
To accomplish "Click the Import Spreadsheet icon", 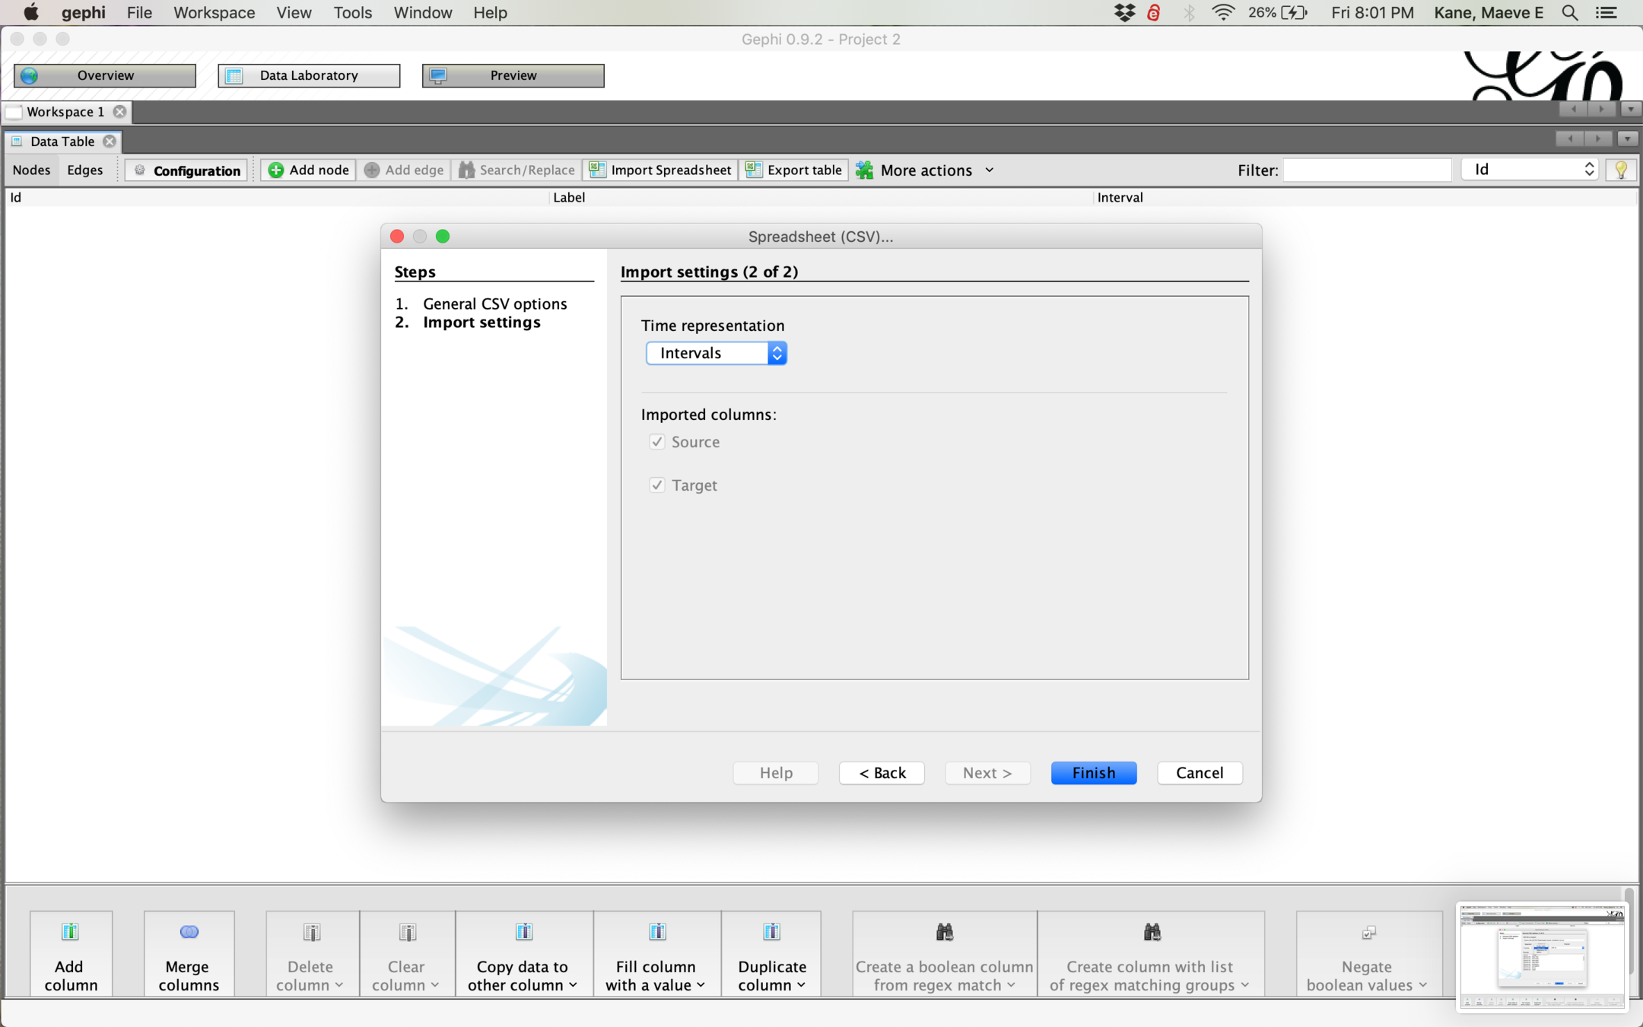I will tap(598, 170).
